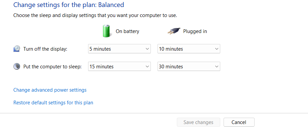The height and width of the screenshot is (134, 308).
Task: Click the Balanced plan settings heading
Action: [68, 5]
